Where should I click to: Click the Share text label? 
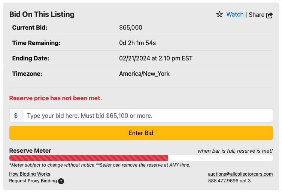256,15
